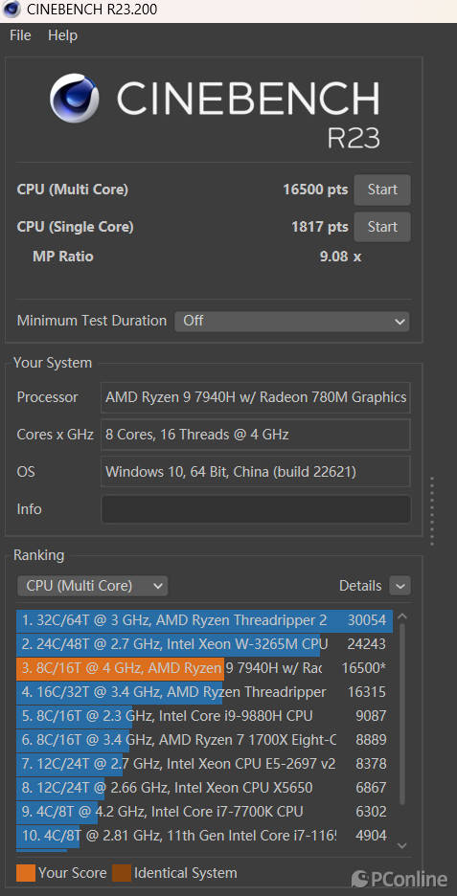This screenshot has height=896, width=457.
Task: Click the orange Your Score swatch
Action: pos(26,873)
